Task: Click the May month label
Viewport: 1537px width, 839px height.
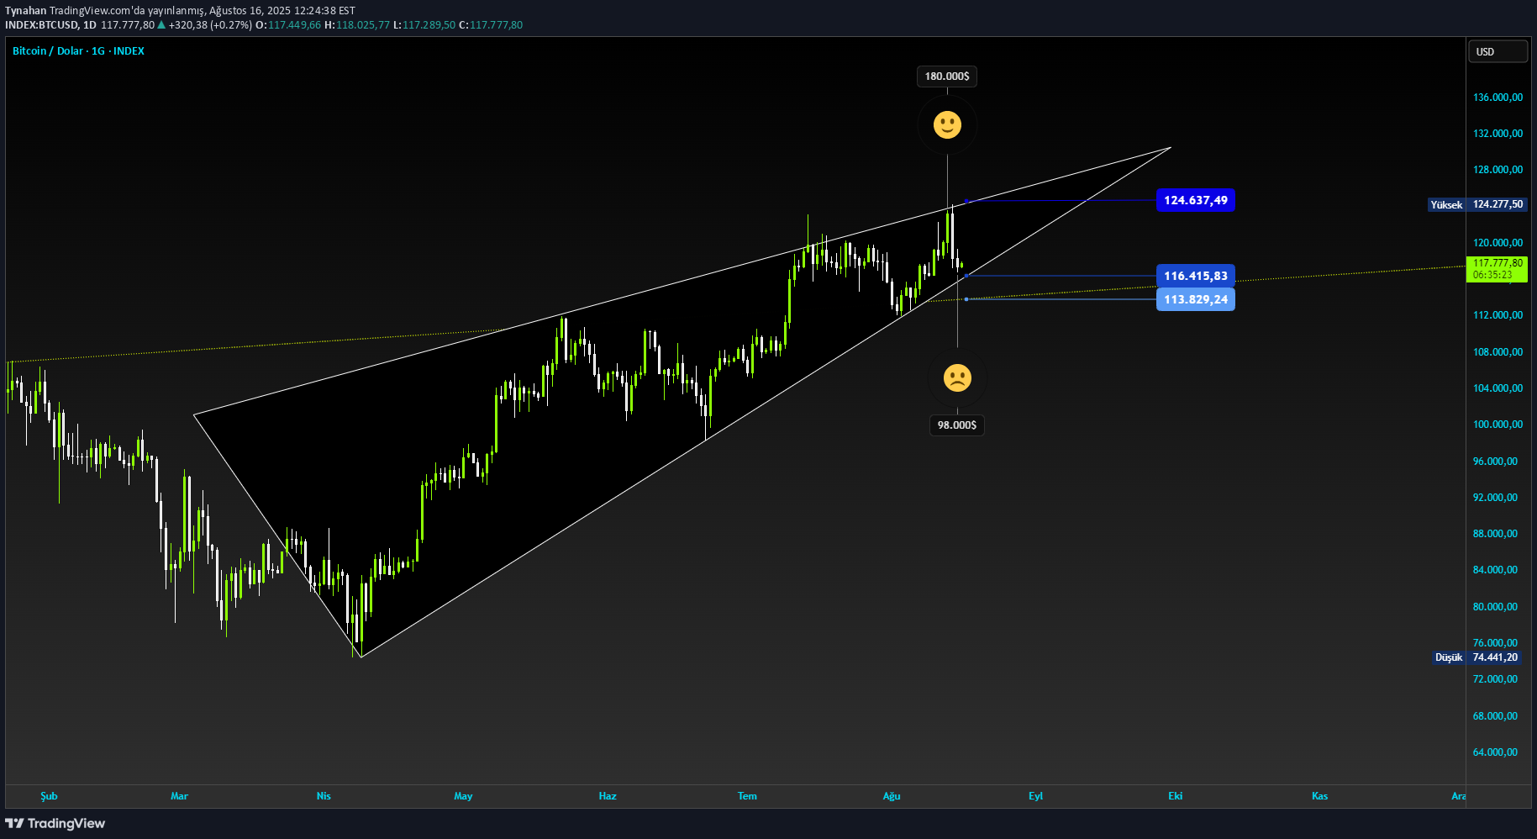Action: (x=463, y=796)
